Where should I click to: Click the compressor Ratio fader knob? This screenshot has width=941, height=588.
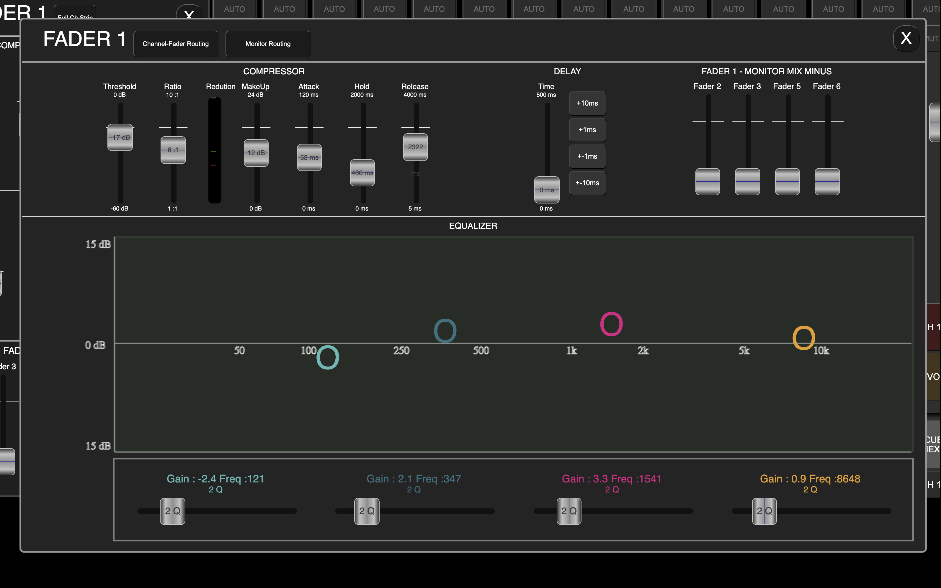(x=173, y=150)
